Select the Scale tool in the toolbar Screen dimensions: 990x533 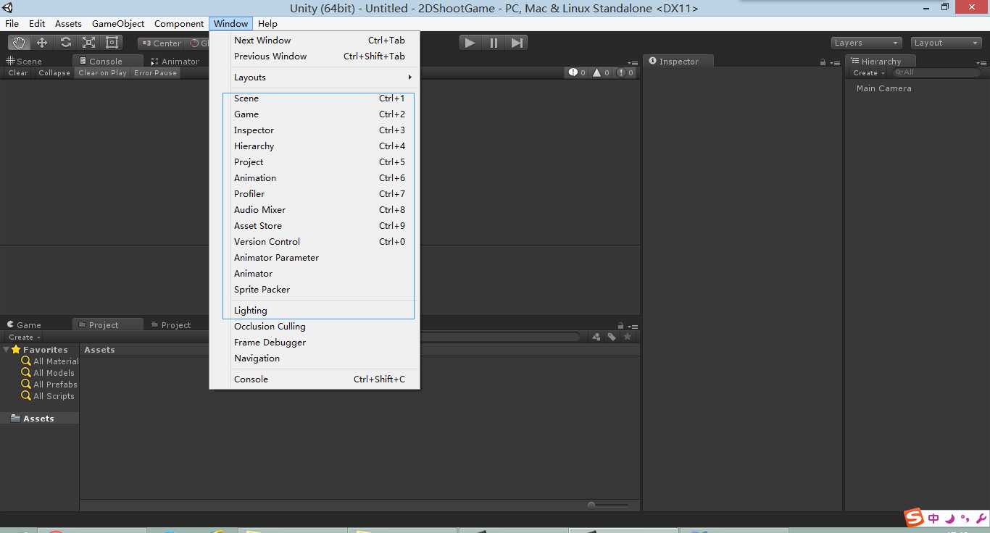point(88,43)
